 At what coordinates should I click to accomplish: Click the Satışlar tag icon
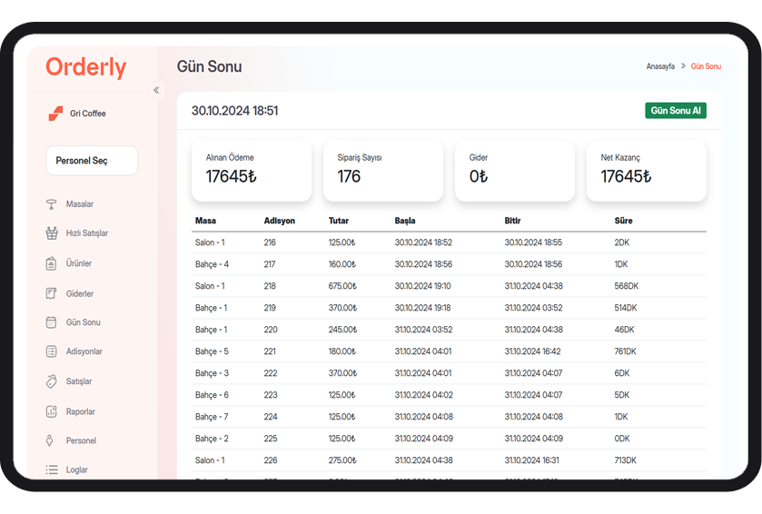[x=52, y=381]
